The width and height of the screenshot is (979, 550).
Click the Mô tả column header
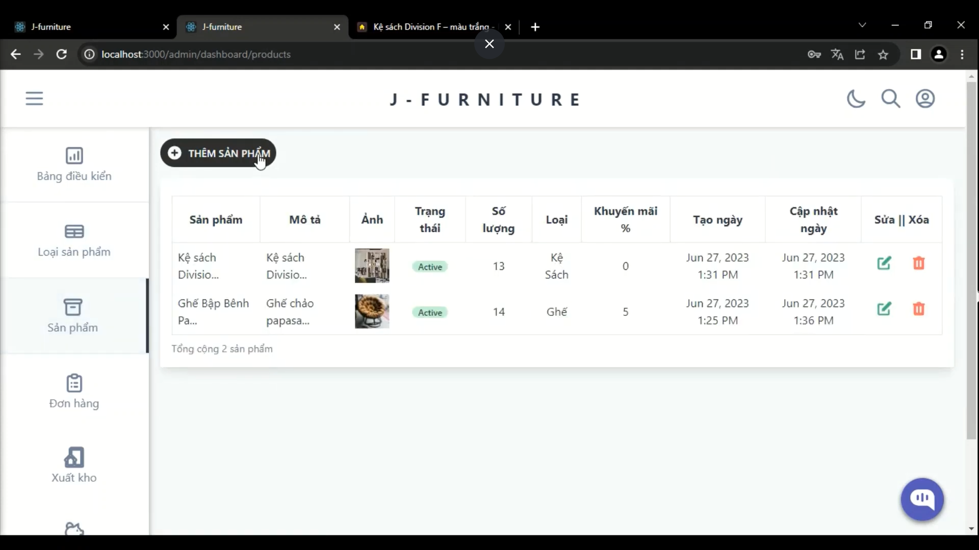tap(305, 219)
